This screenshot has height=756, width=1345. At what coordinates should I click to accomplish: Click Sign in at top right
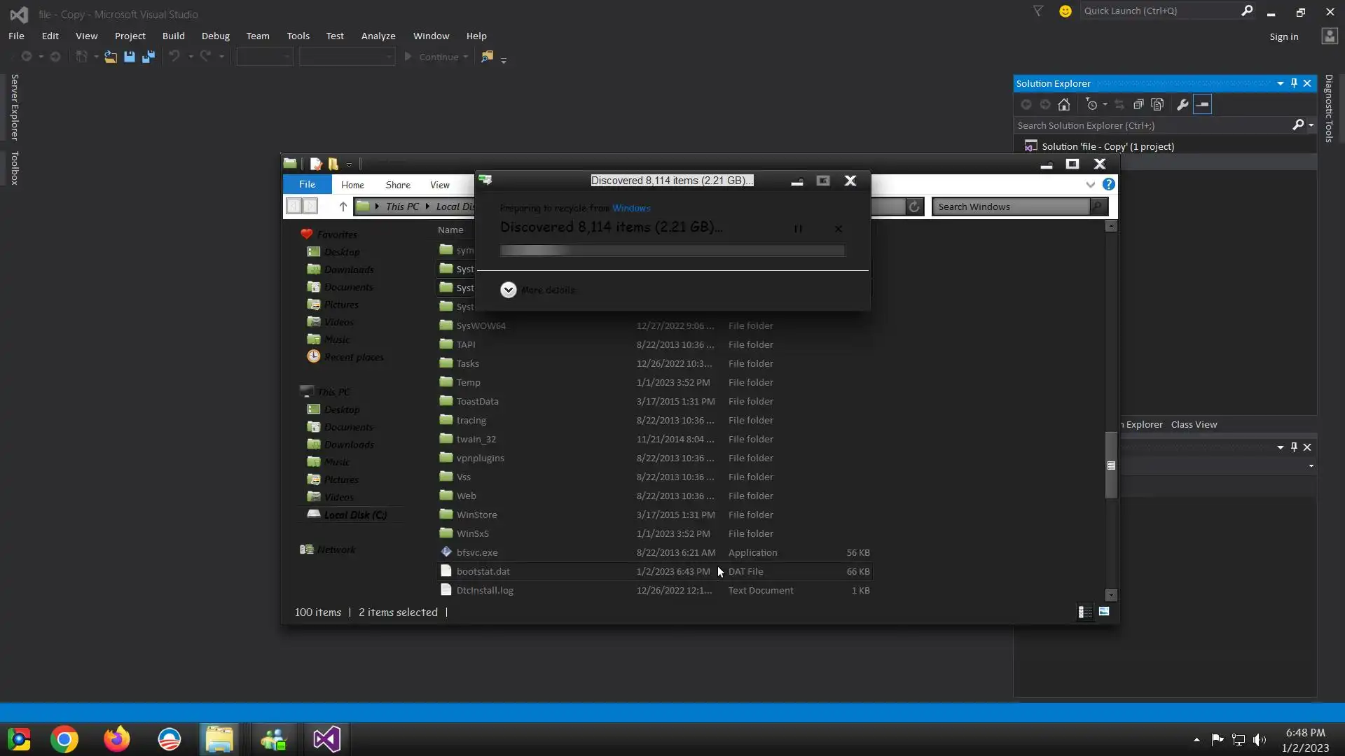click(x=1283, y=36)
